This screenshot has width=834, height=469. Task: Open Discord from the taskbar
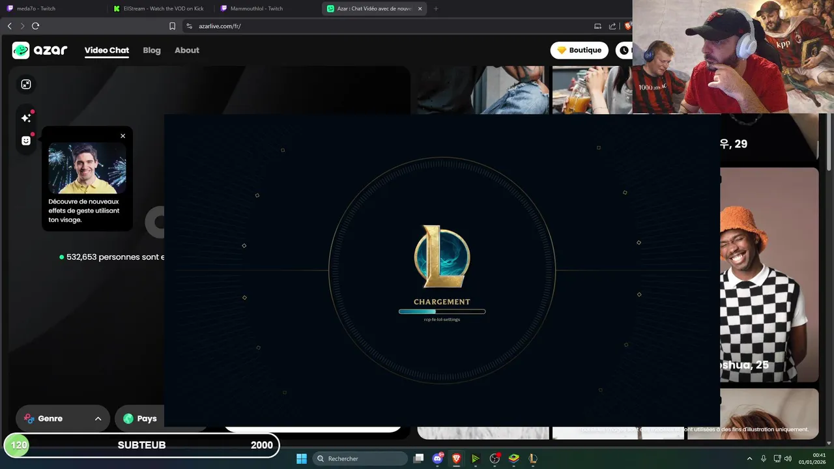(438, 459)
